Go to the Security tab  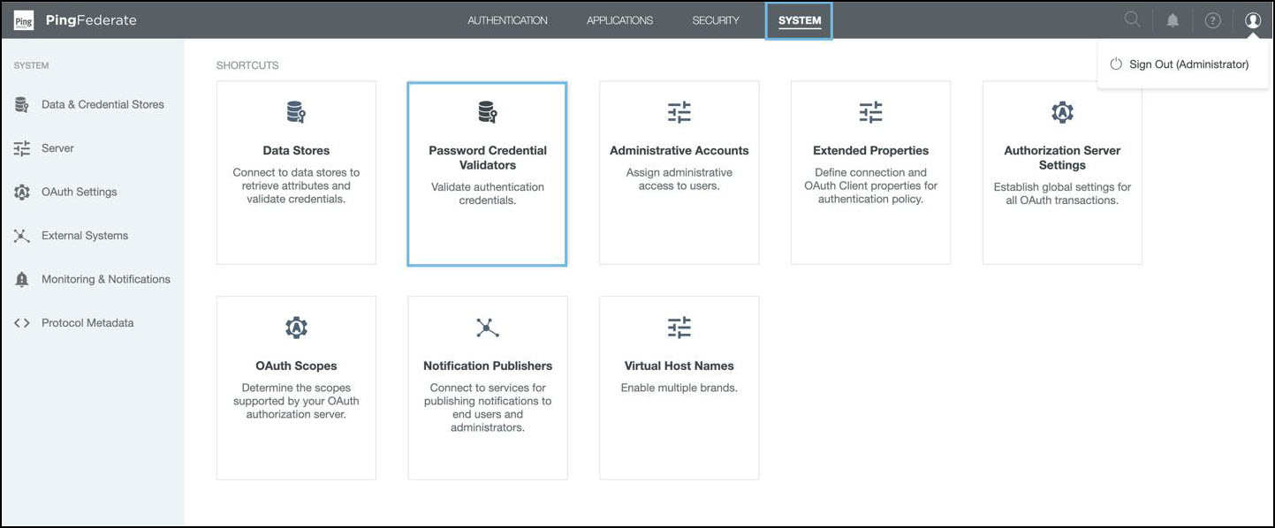coord(716,20)
